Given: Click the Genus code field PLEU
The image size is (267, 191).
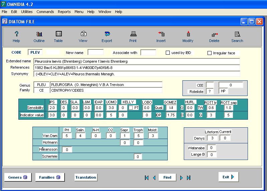Looking at the screenshot, I should [x=41, y=85].
